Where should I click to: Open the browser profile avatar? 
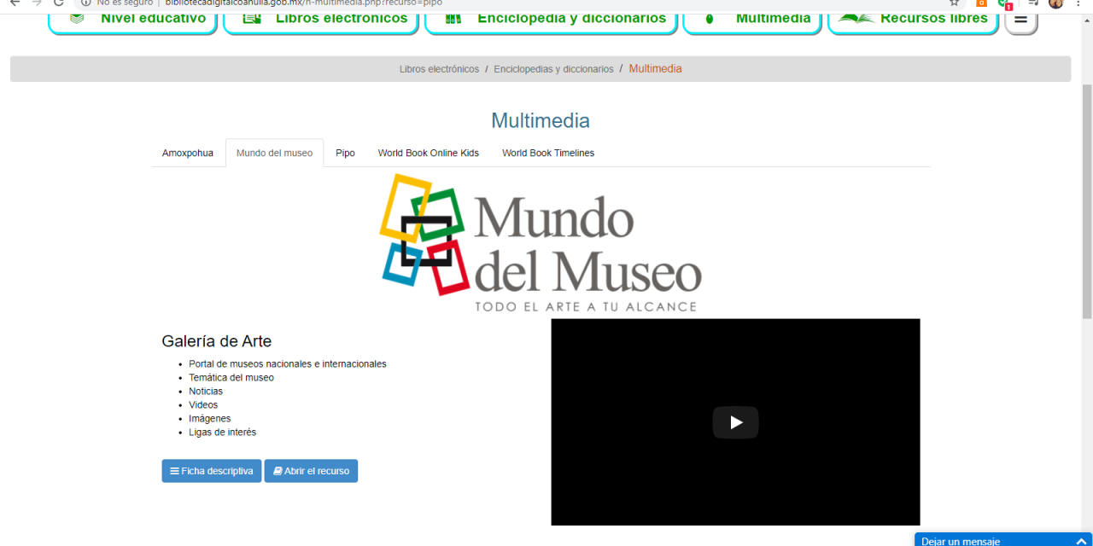pyautogui.click(x=1055, y=3)
